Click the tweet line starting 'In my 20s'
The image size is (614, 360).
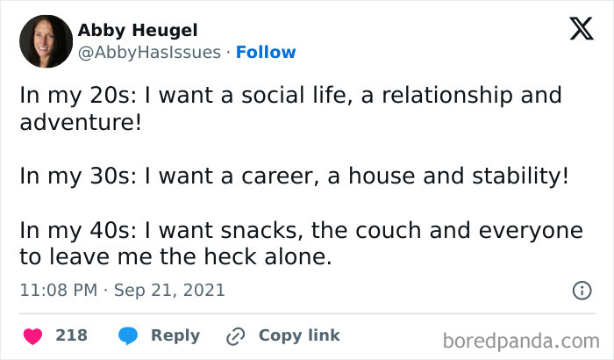click(x=290, y=96)
